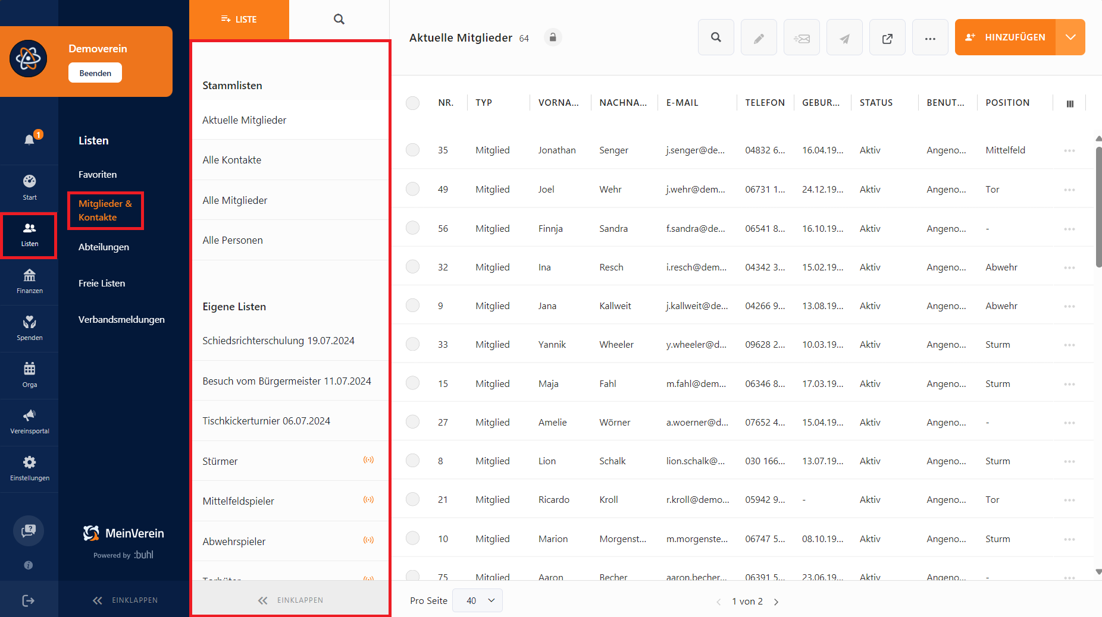Screen dimensions: 1102x617
Task: Open the three-dot more options toolbar button
Action: [930, 37]
